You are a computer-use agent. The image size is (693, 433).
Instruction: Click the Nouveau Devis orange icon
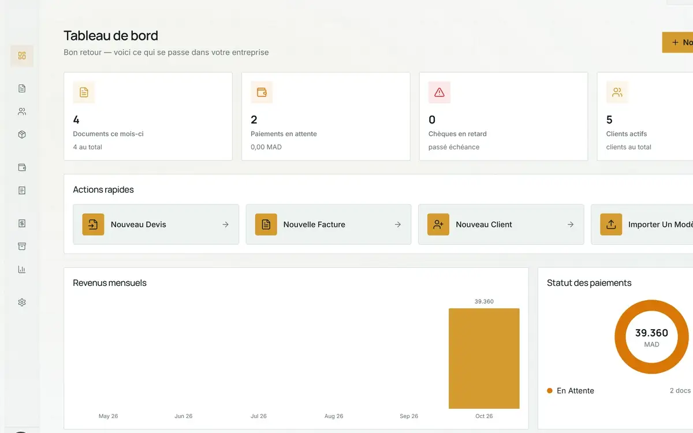point(93,225)
